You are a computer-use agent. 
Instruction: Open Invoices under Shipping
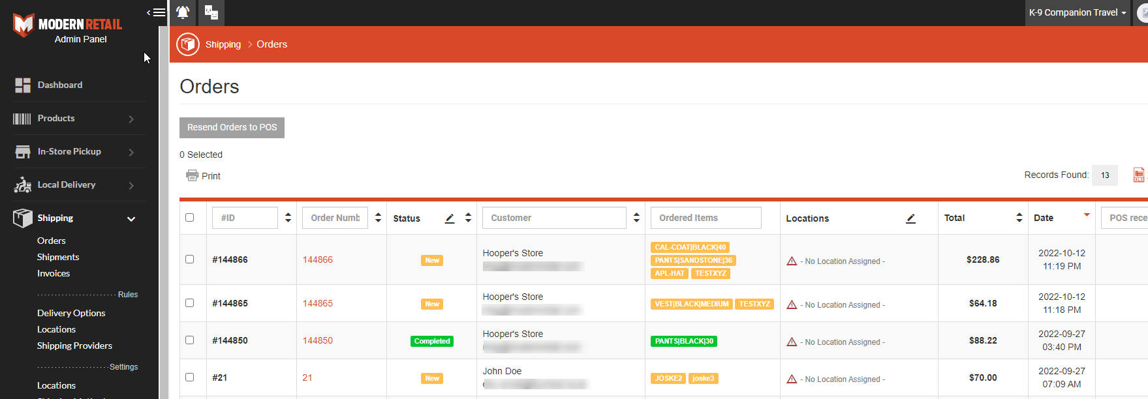click(x=54, y=273)
